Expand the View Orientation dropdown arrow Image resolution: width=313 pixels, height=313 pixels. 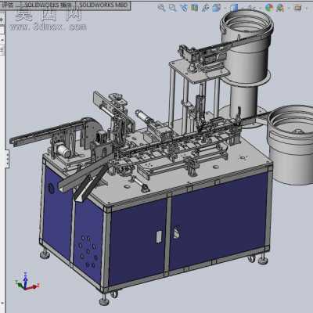click(225, 8)
